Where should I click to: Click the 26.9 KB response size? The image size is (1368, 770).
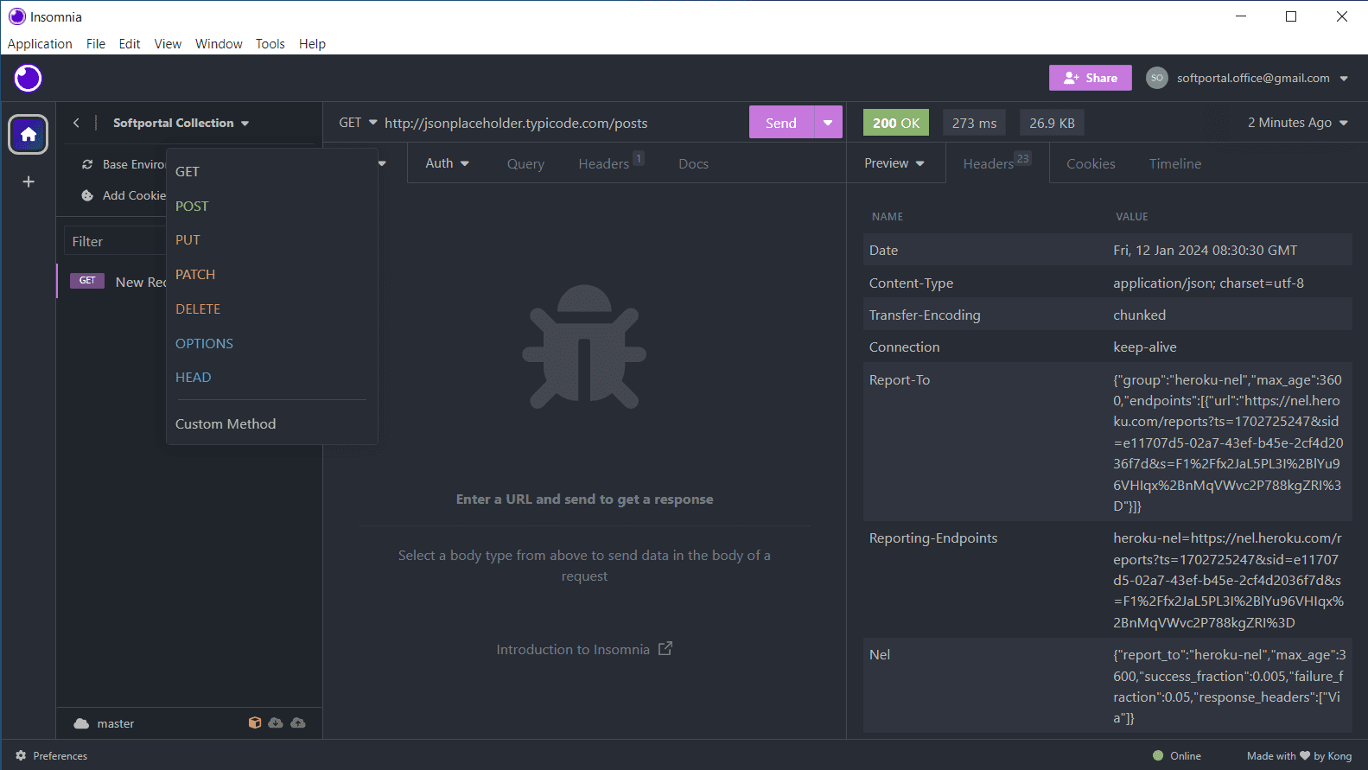click(x=1052, y=123)
